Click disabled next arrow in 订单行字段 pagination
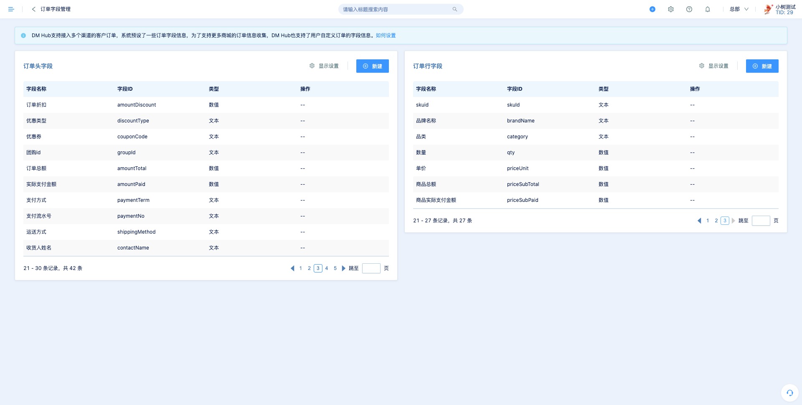This screenshot has height=405, width=802. [x=733, y=221]
